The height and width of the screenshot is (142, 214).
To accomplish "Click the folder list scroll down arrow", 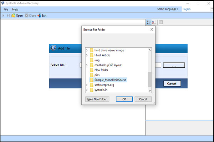I will [x=149, y=91].
